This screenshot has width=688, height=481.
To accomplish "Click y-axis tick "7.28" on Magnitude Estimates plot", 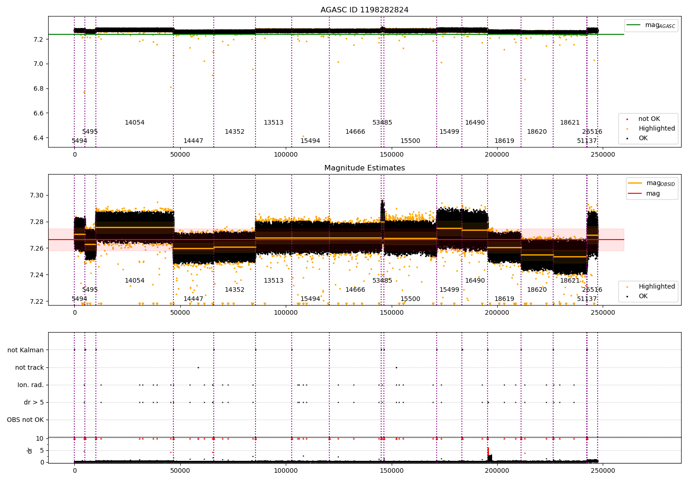I will [x=37, y=222].
